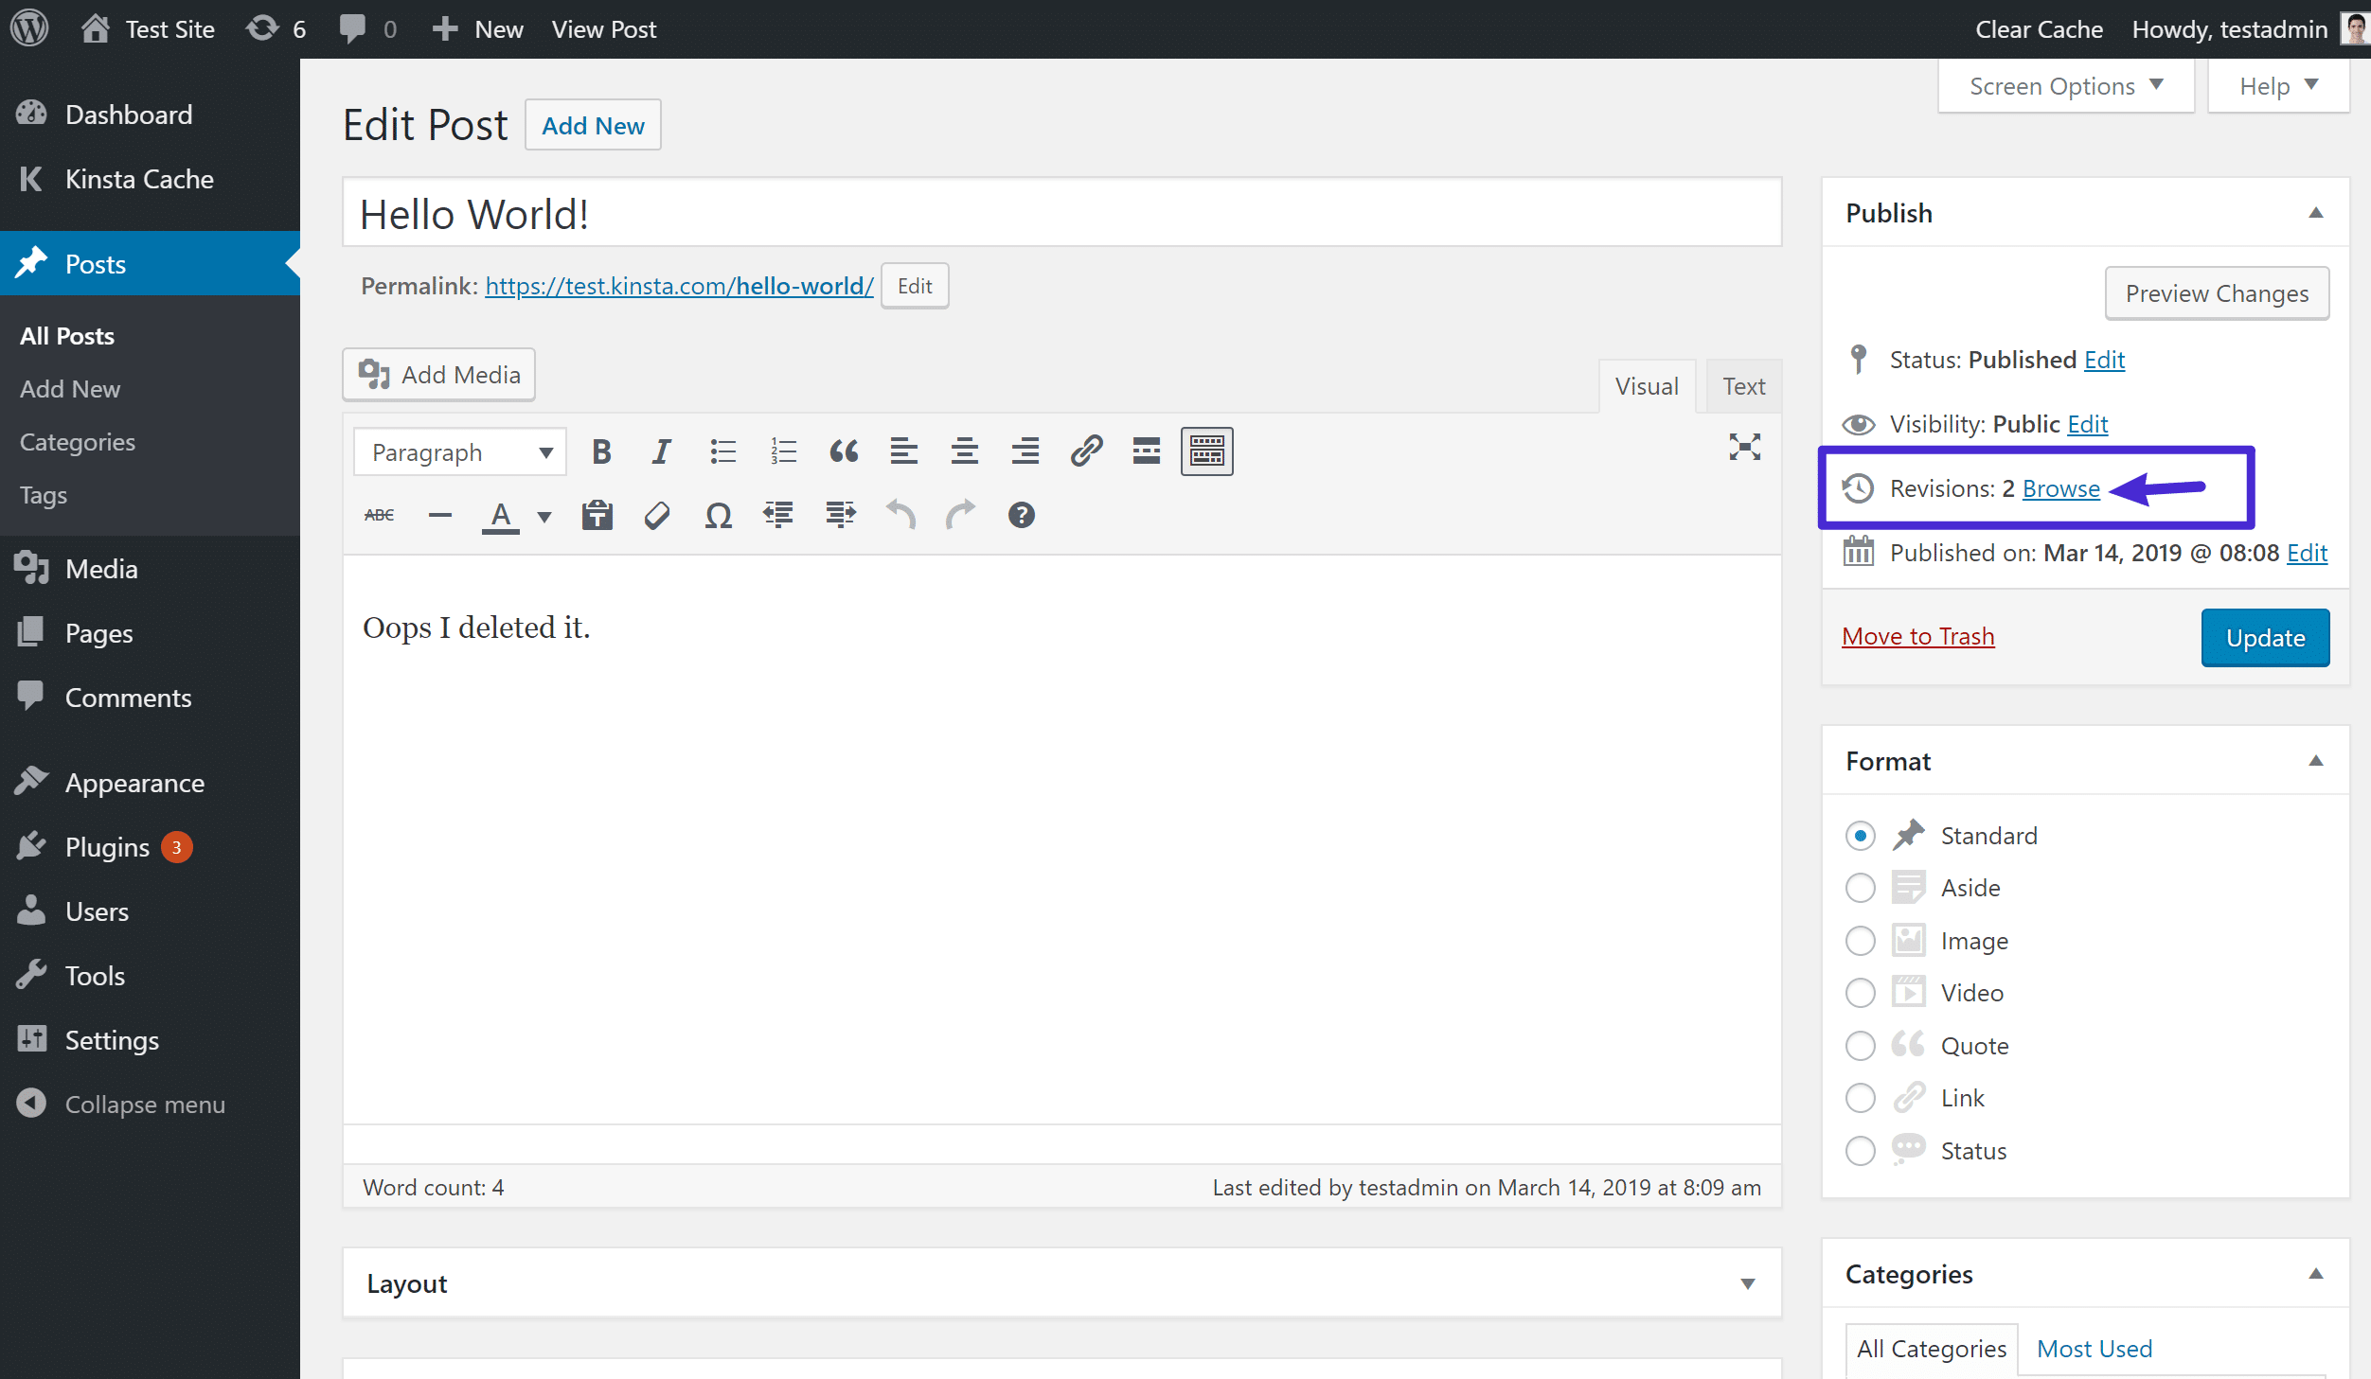Click the Keyboard shortcut help icon
Screen dimensions: 2371x1379
click(x=1022, y=514)
